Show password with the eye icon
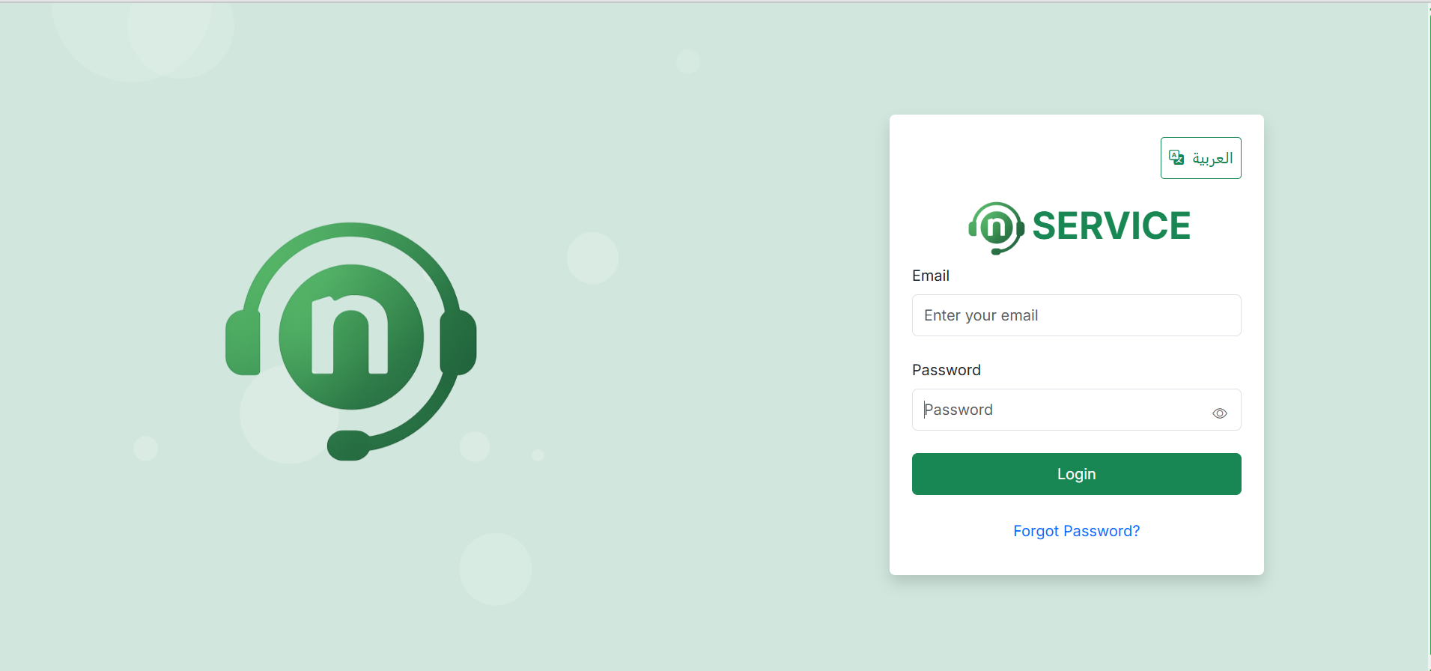 (x=1219, y=413)
